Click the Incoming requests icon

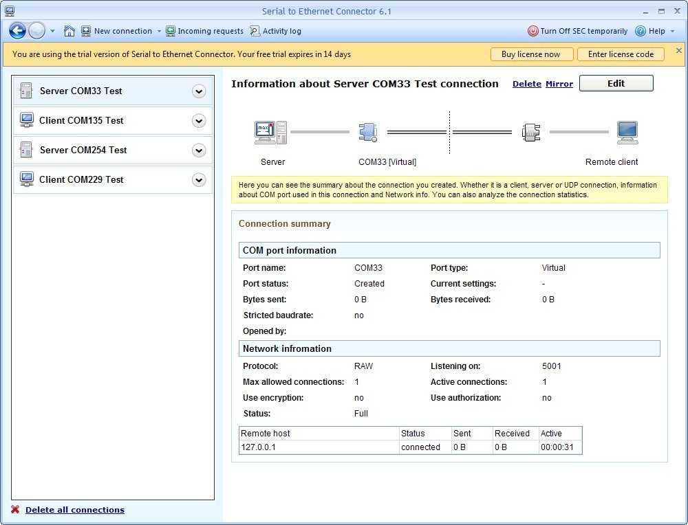[x=170, y=31]
